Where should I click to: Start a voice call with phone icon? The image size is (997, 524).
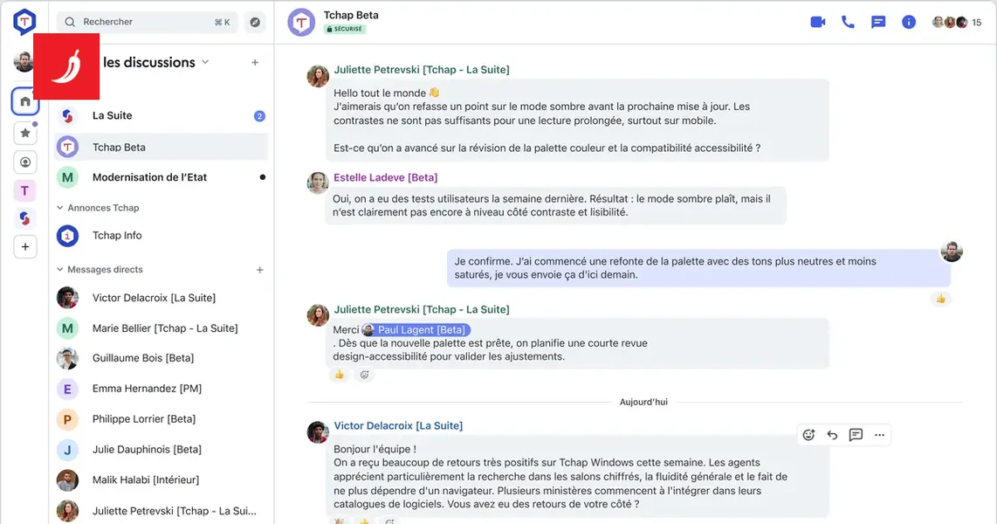pos(848,22)
